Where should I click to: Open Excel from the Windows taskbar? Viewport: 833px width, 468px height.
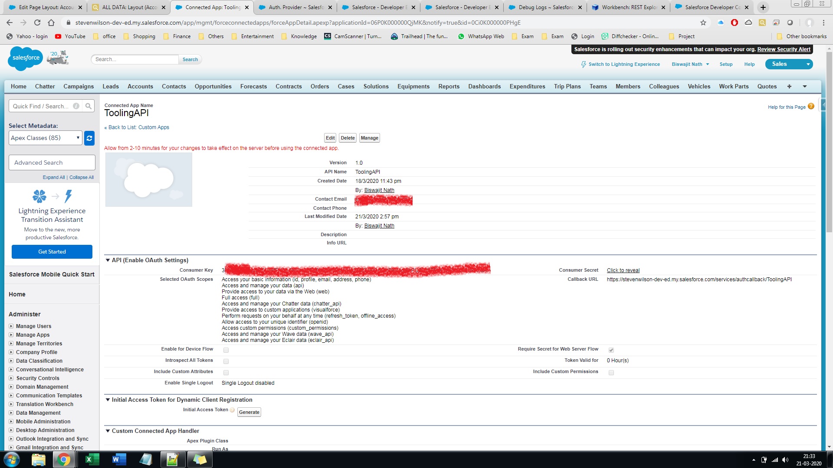coord(92,459)
